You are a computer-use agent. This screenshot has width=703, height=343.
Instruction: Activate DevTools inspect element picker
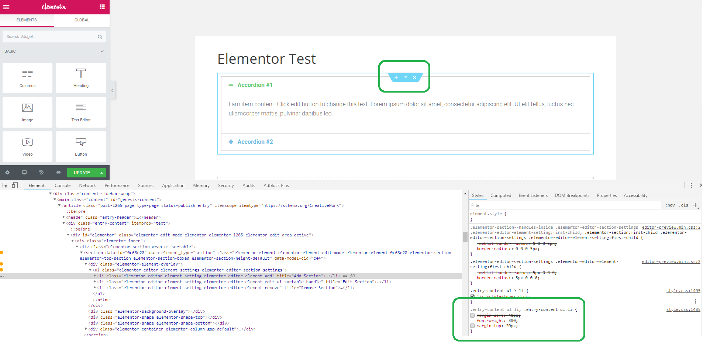click(5, 185)
